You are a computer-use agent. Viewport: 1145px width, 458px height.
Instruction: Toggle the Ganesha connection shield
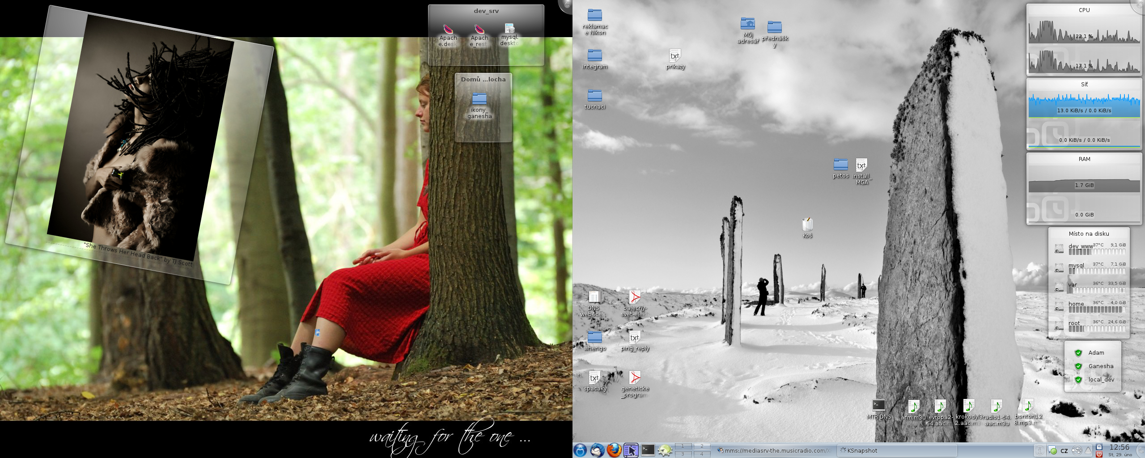click(1078, 366)
